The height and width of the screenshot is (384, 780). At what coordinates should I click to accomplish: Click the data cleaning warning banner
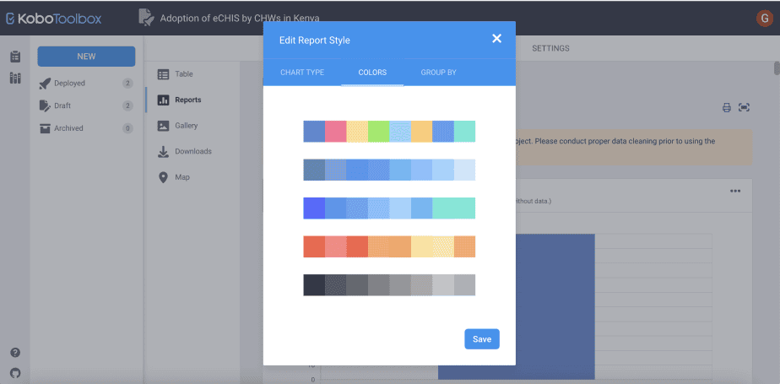(634, 147)
